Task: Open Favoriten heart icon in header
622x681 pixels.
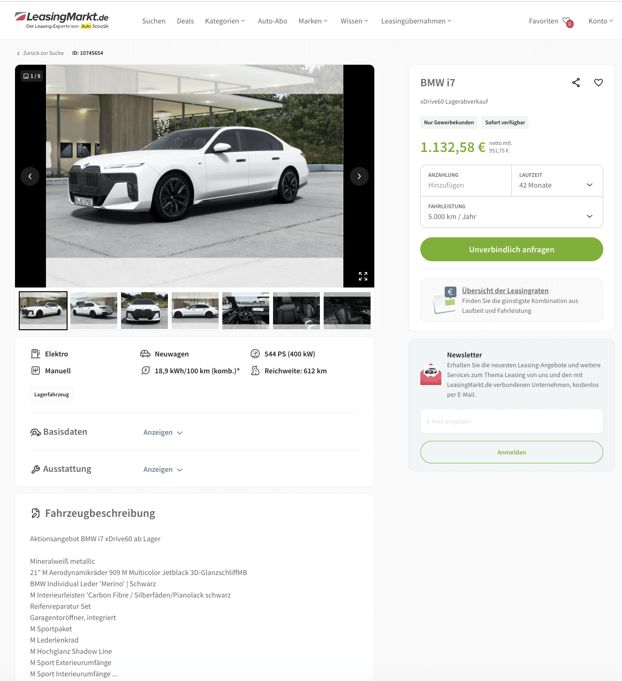Action: 568,22
